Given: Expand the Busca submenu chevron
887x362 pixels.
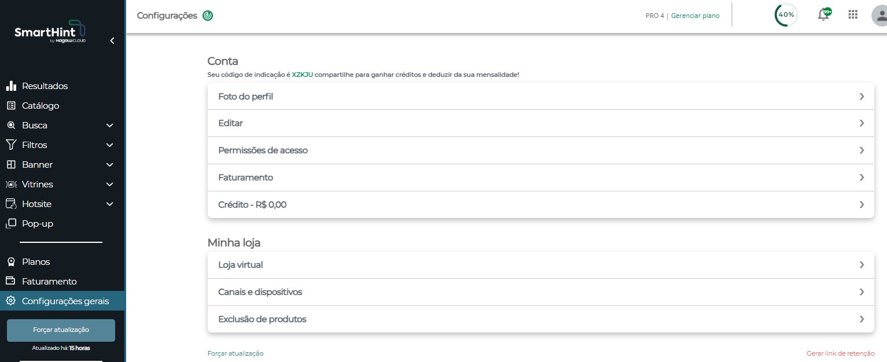Looking at the screenshot, I should pos(110,125).
